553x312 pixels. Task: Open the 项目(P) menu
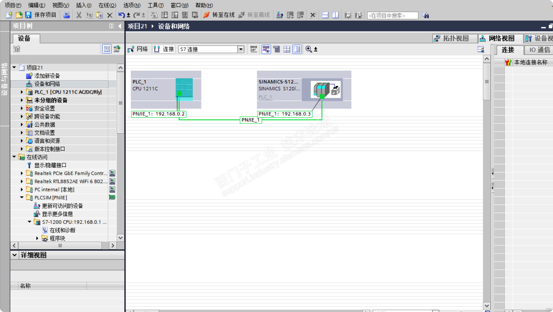(x=13, y=5)
